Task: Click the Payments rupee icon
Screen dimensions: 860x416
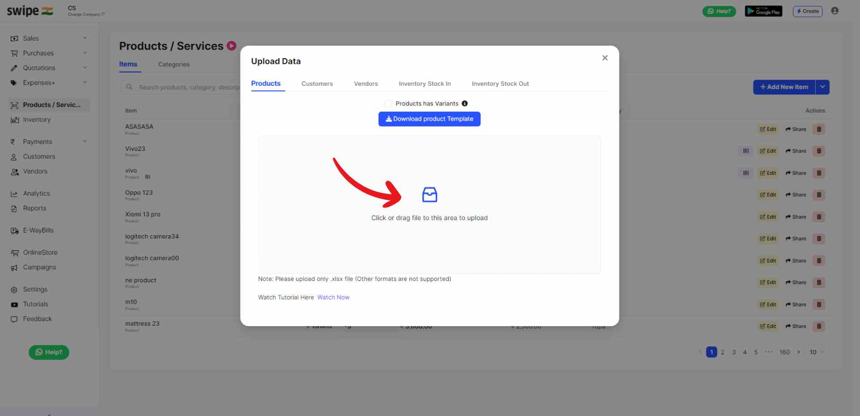Action: click(x=13, y=142)
